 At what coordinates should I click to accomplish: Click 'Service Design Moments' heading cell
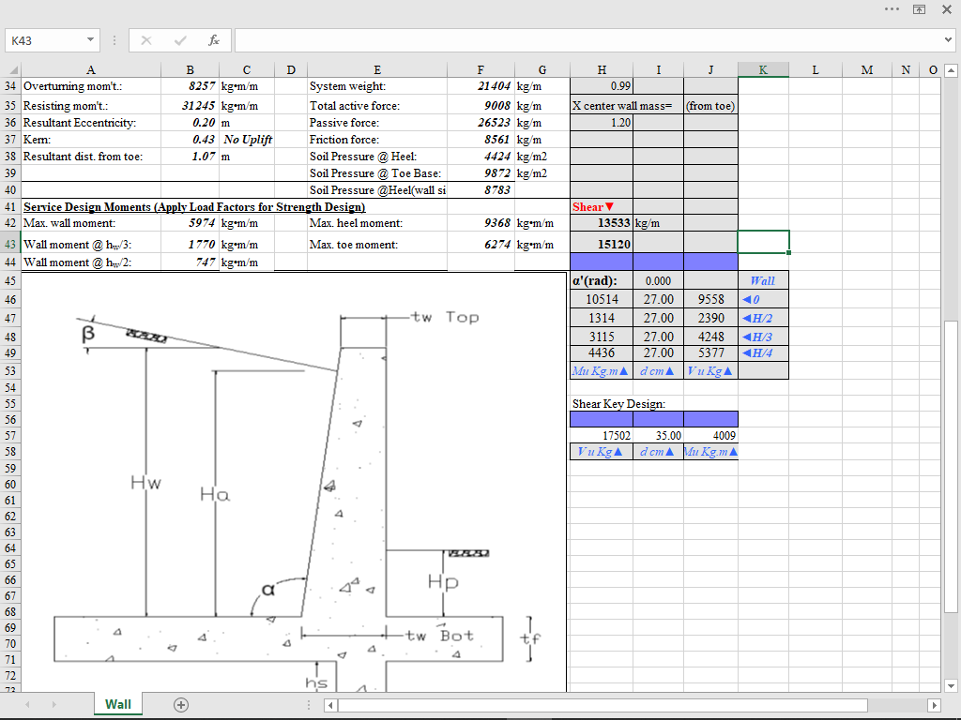194,207
